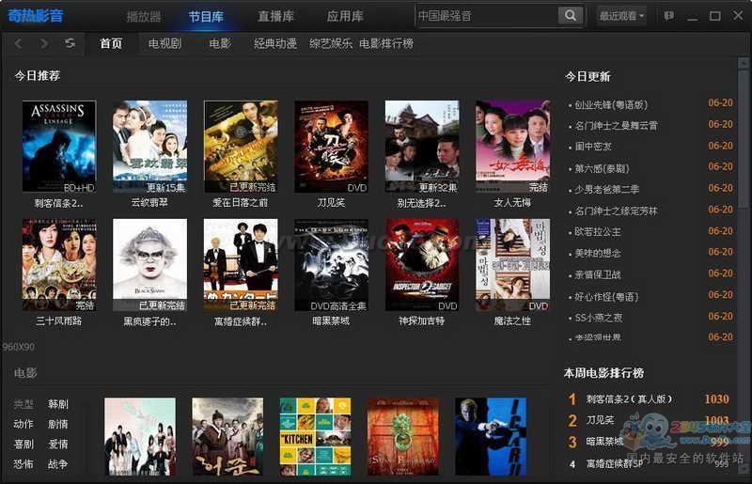Switch to the 播放器 tab
Screen dimensions: 752x484
click(144, 16)
